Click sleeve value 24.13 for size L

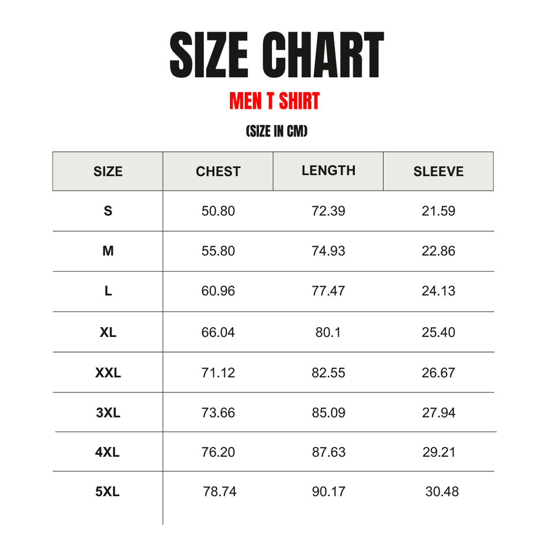tap(438, 291)
